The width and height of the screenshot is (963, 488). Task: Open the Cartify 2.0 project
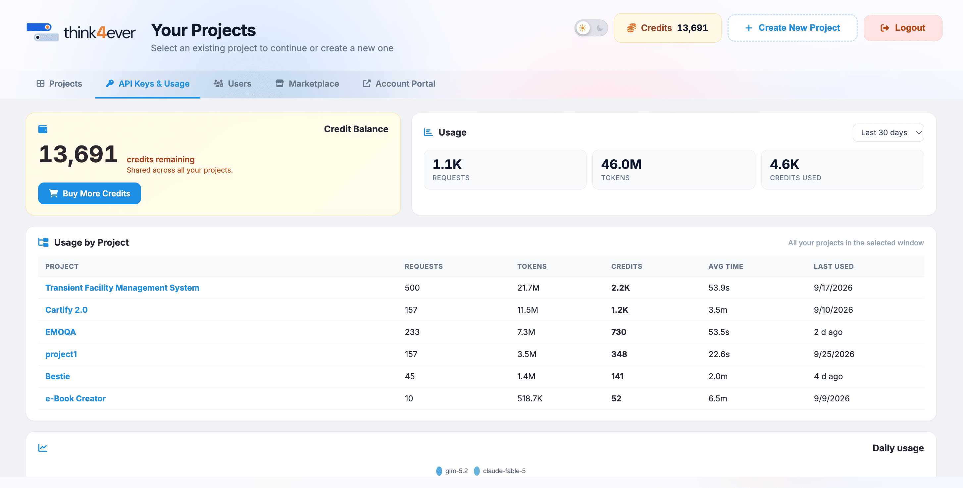pos(67,310)
